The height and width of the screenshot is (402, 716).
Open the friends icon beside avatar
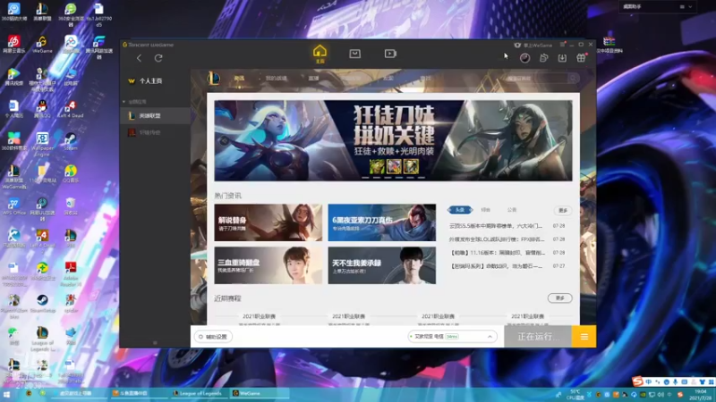click(543, 58)
